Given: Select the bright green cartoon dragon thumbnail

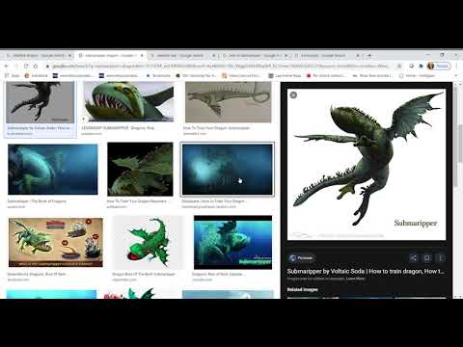Looking at the screenshot, I should click(149, 243).
